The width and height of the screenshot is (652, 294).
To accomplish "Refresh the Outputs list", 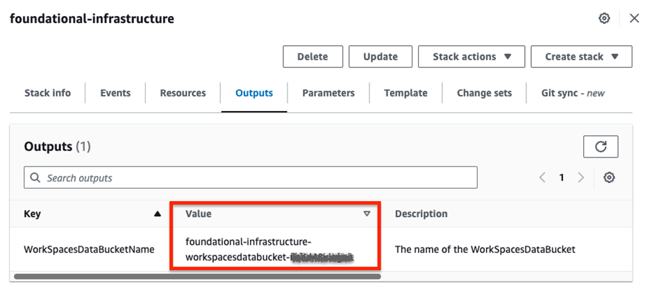I will (601, 146).
